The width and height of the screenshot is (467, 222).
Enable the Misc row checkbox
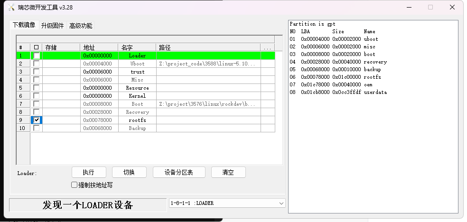pos(37,80)
